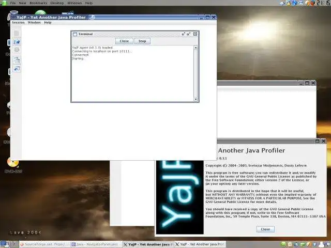Click the terminal scrollbar up arrow

click(x=195, y=48)
